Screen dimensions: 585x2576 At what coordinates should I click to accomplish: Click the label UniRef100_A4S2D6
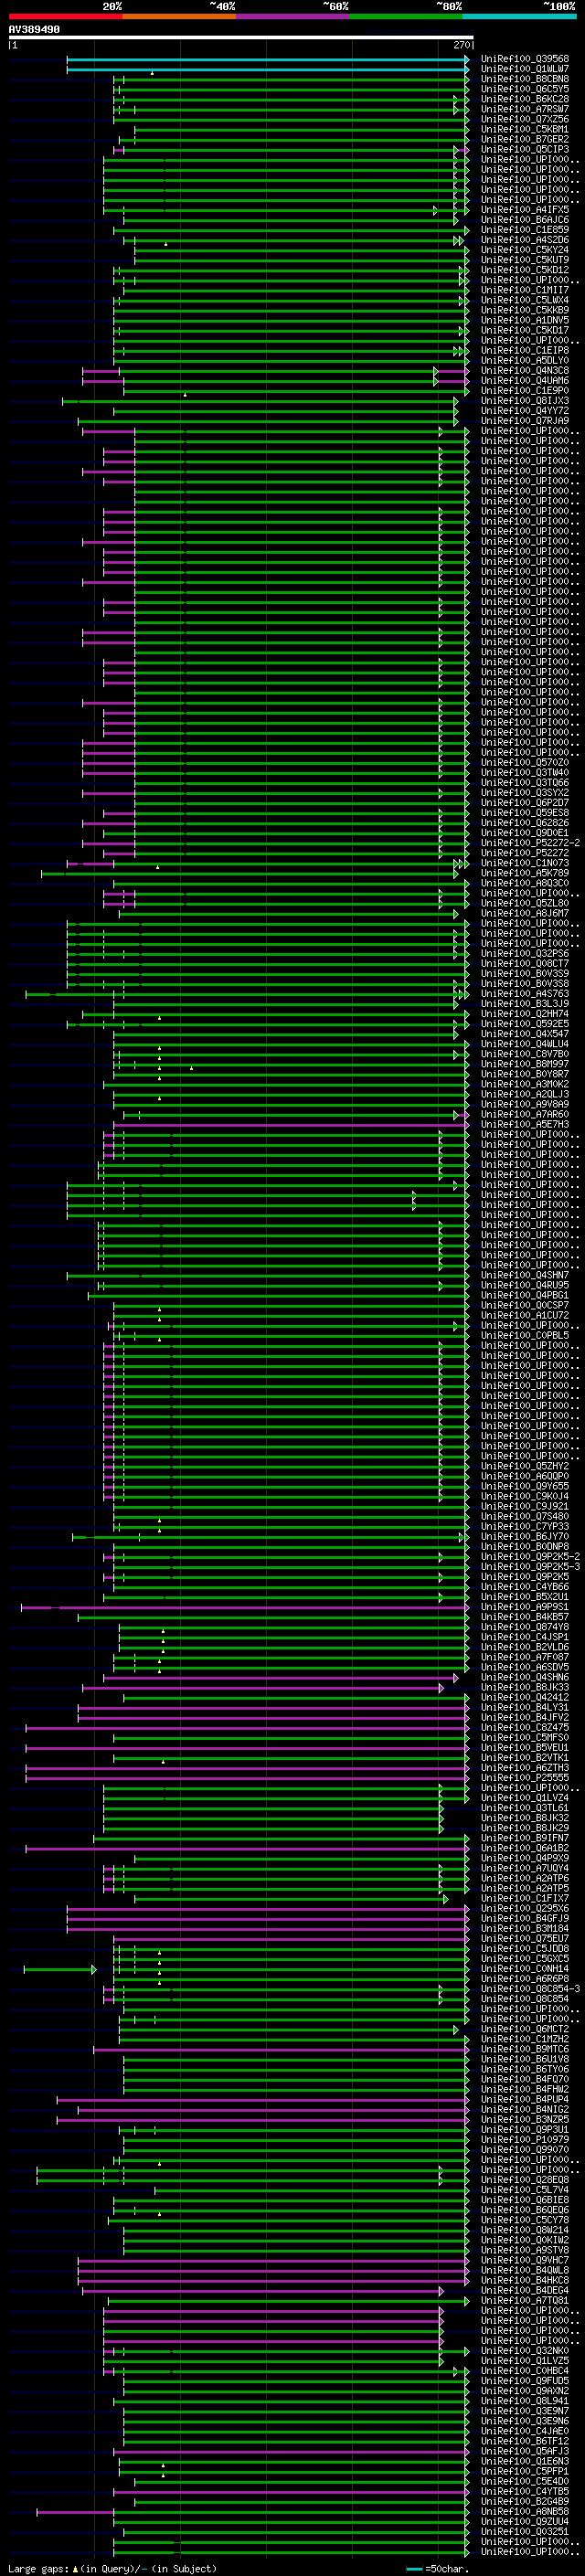(x=525, y=240)
